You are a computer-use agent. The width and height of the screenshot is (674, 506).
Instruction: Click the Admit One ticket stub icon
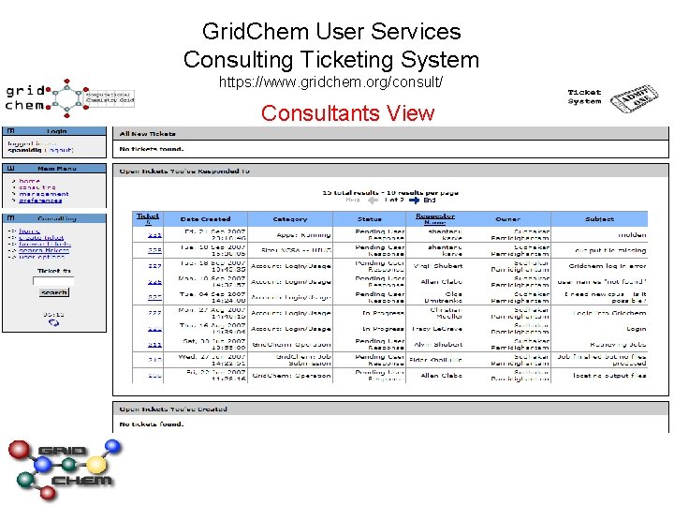(x=635, y=98)
